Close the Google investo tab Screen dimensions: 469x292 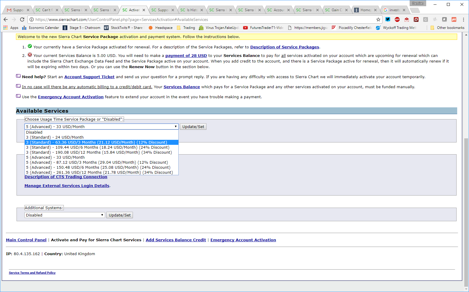click(404, 10)
